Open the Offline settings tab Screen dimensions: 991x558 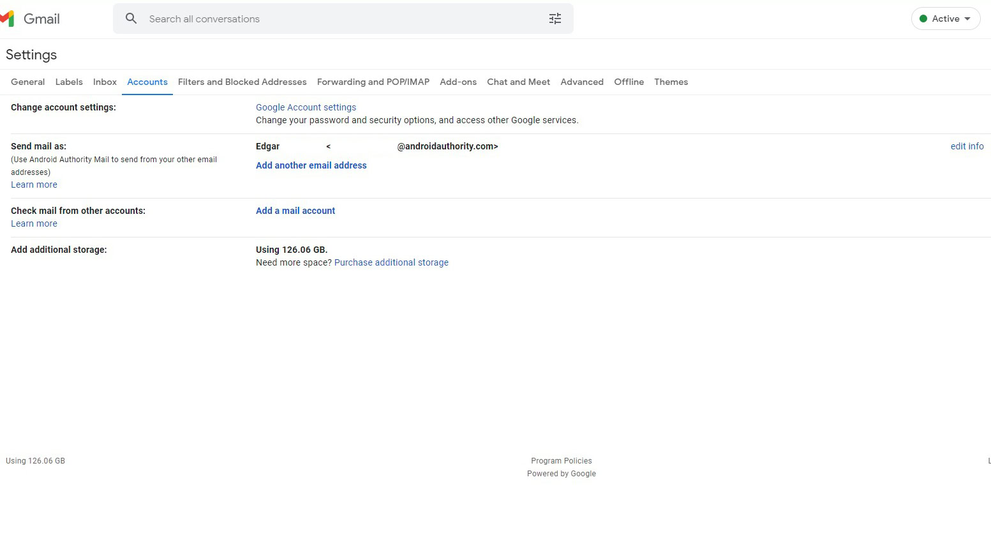[629, 82]
